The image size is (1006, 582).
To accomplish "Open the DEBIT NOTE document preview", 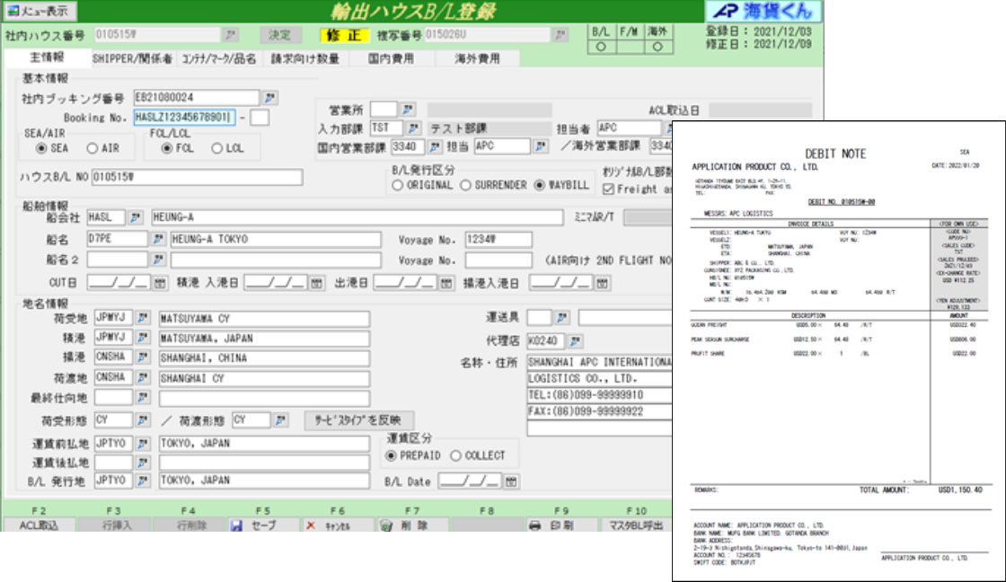I will pos(839,351).
